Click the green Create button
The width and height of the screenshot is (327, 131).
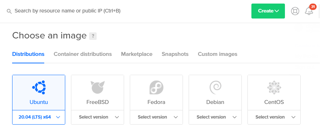(268, 11)
